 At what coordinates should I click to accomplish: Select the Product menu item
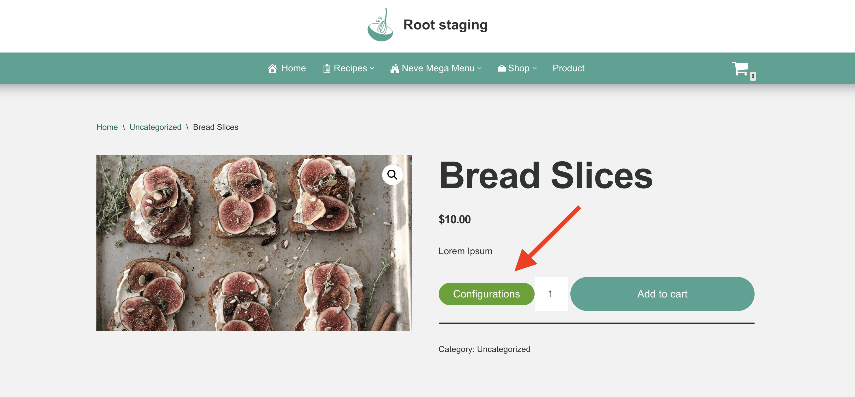(x=568, y=68)
